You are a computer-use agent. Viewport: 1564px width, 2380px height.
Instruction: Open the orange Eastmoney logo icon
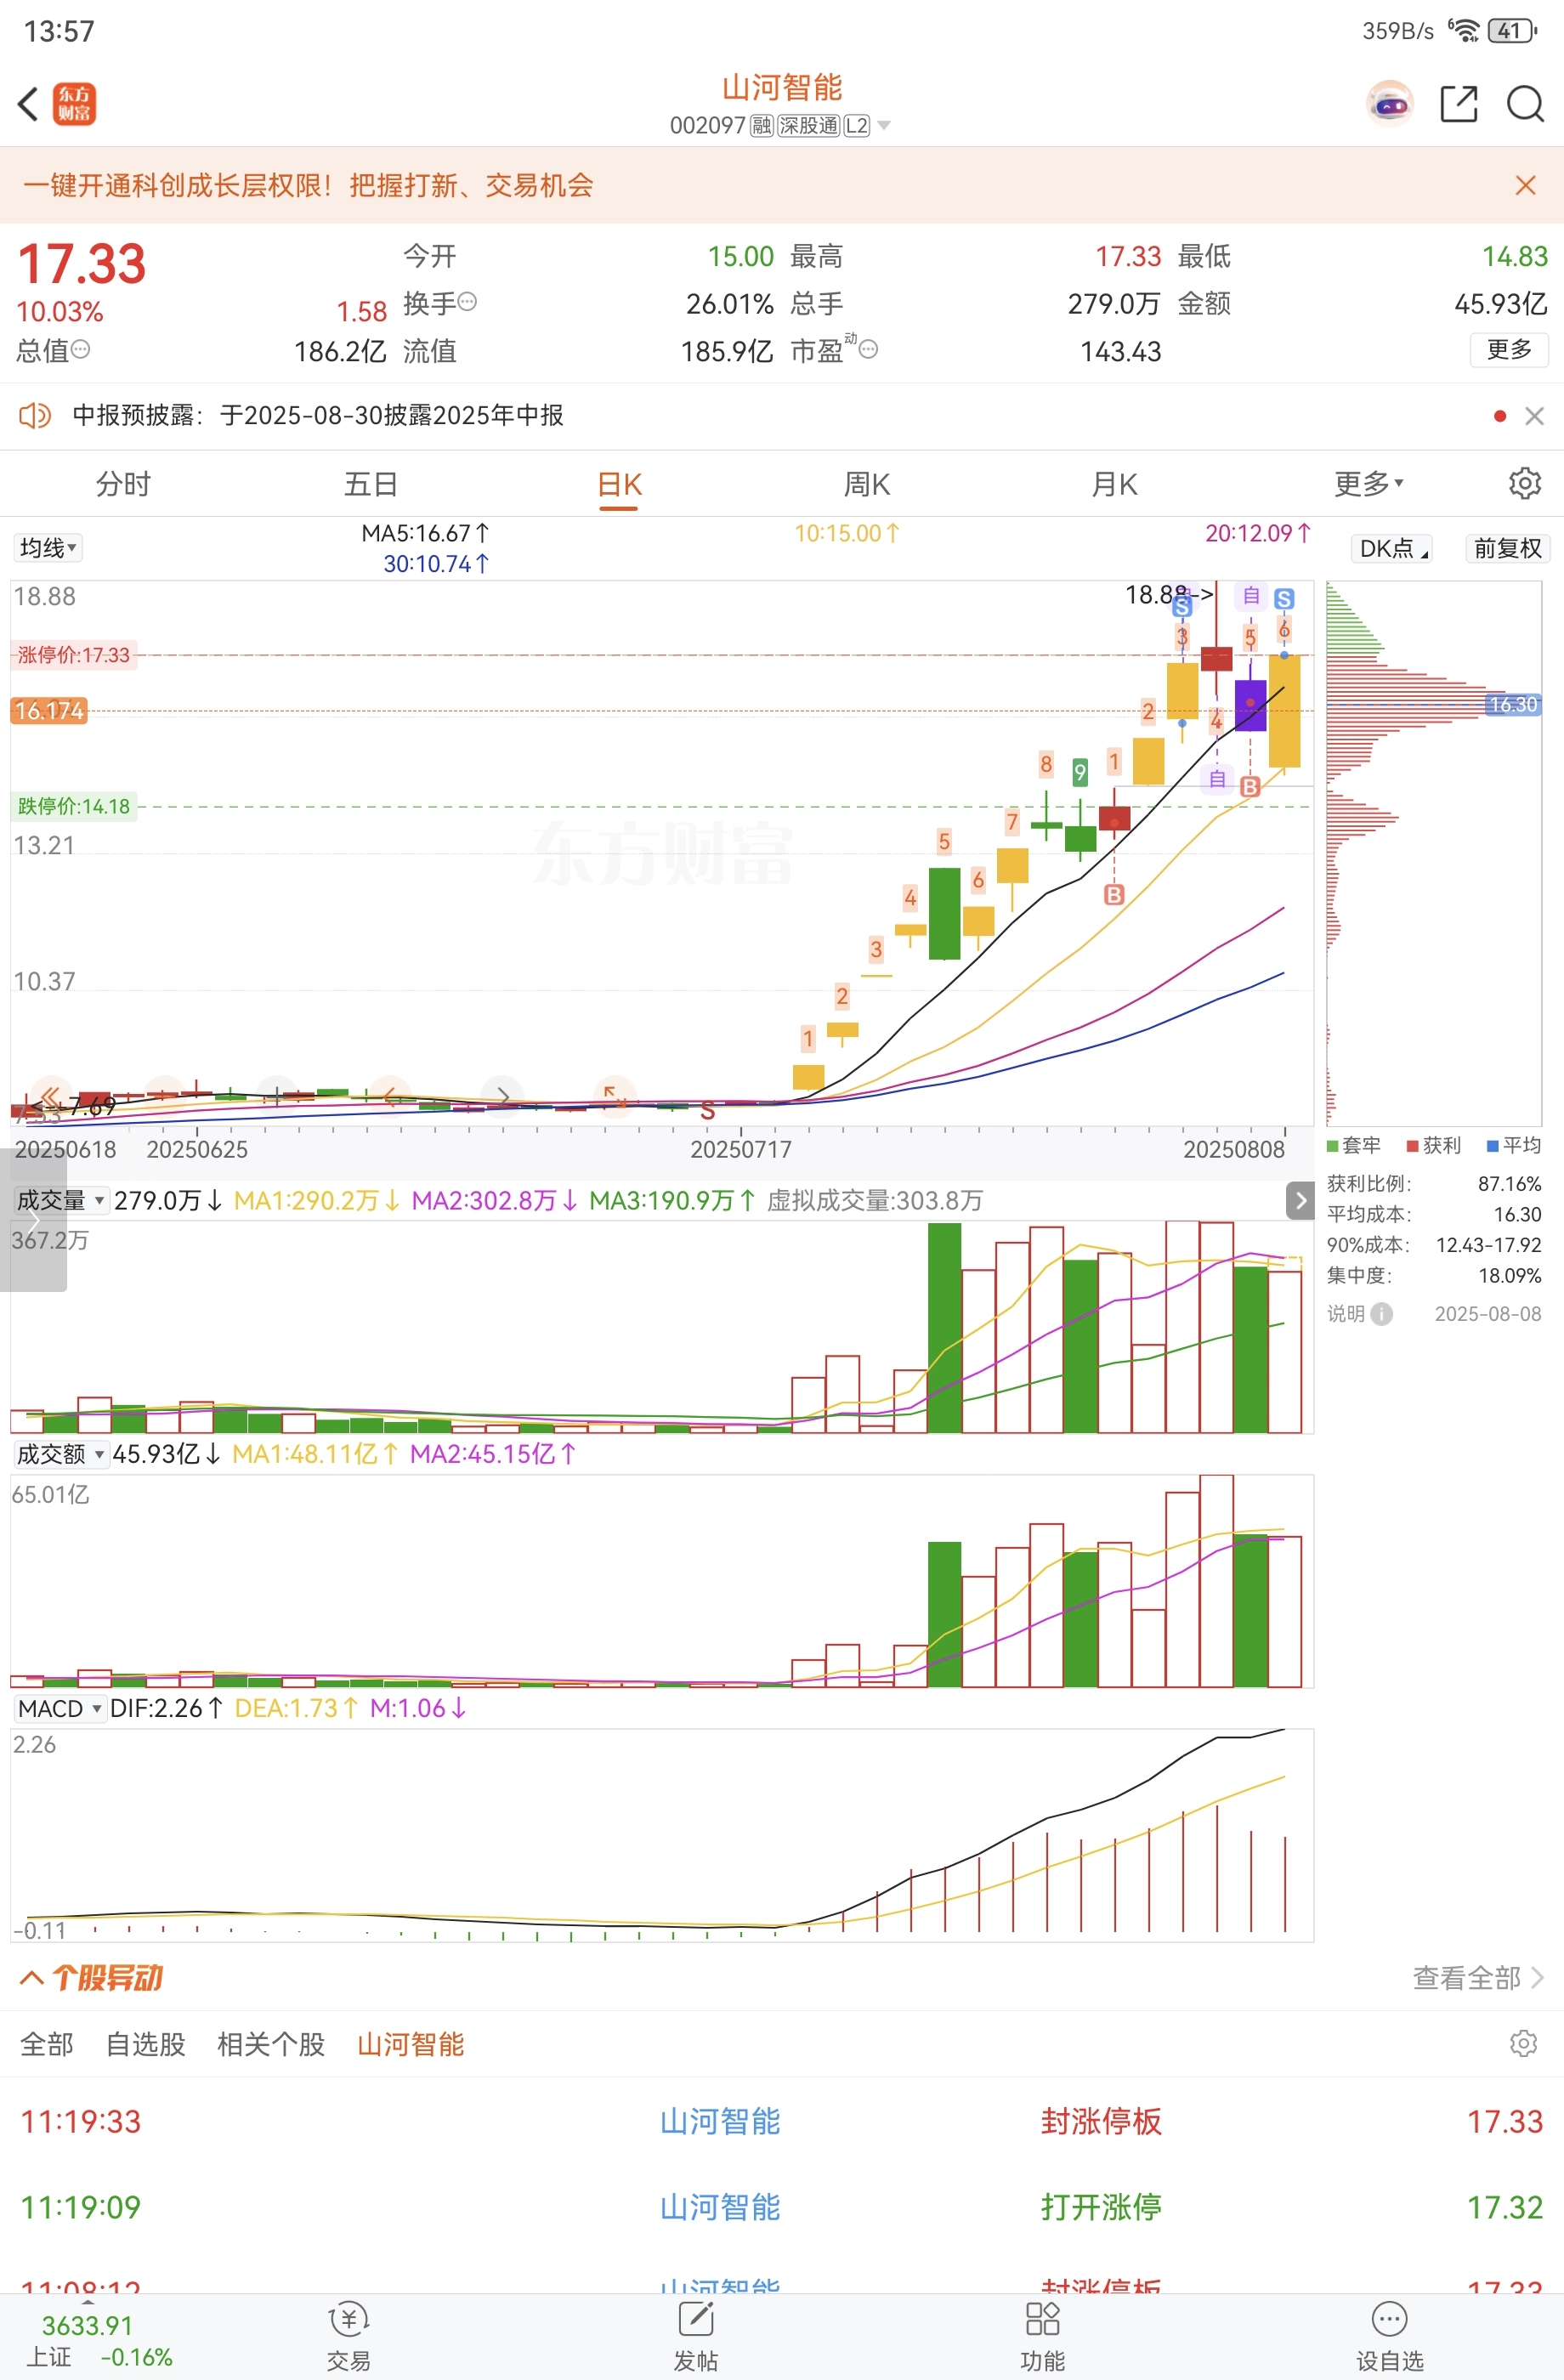pos(74,104)
